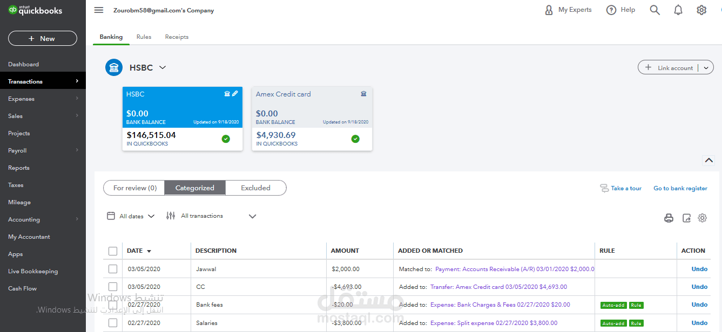Check the Salaries transaction row
Image resolution: width=722 pixels, height=332 pixels.
[x=113, y=323]
